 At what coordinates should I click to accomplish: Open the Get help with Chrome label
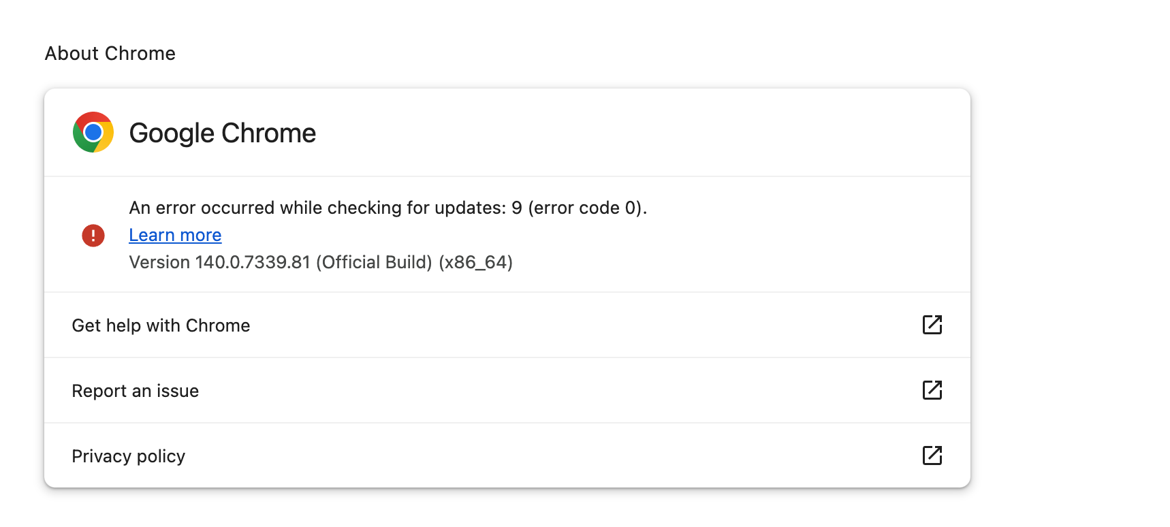[161, 325]
